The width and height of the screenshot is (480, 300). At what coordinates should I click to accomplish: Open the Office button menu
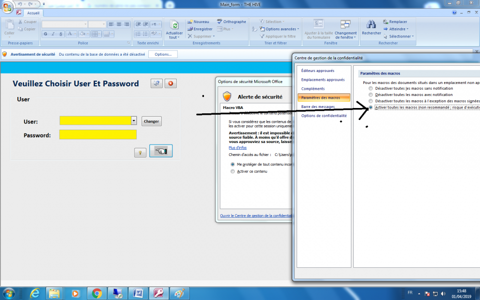(7, 7)
